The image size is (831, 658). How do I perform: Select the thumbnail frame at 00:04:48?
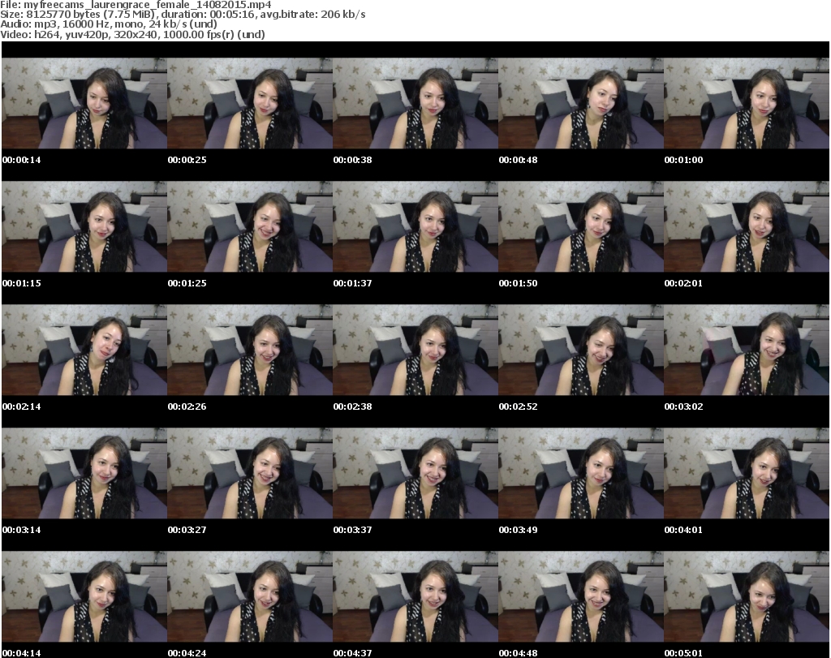(581, 597)
